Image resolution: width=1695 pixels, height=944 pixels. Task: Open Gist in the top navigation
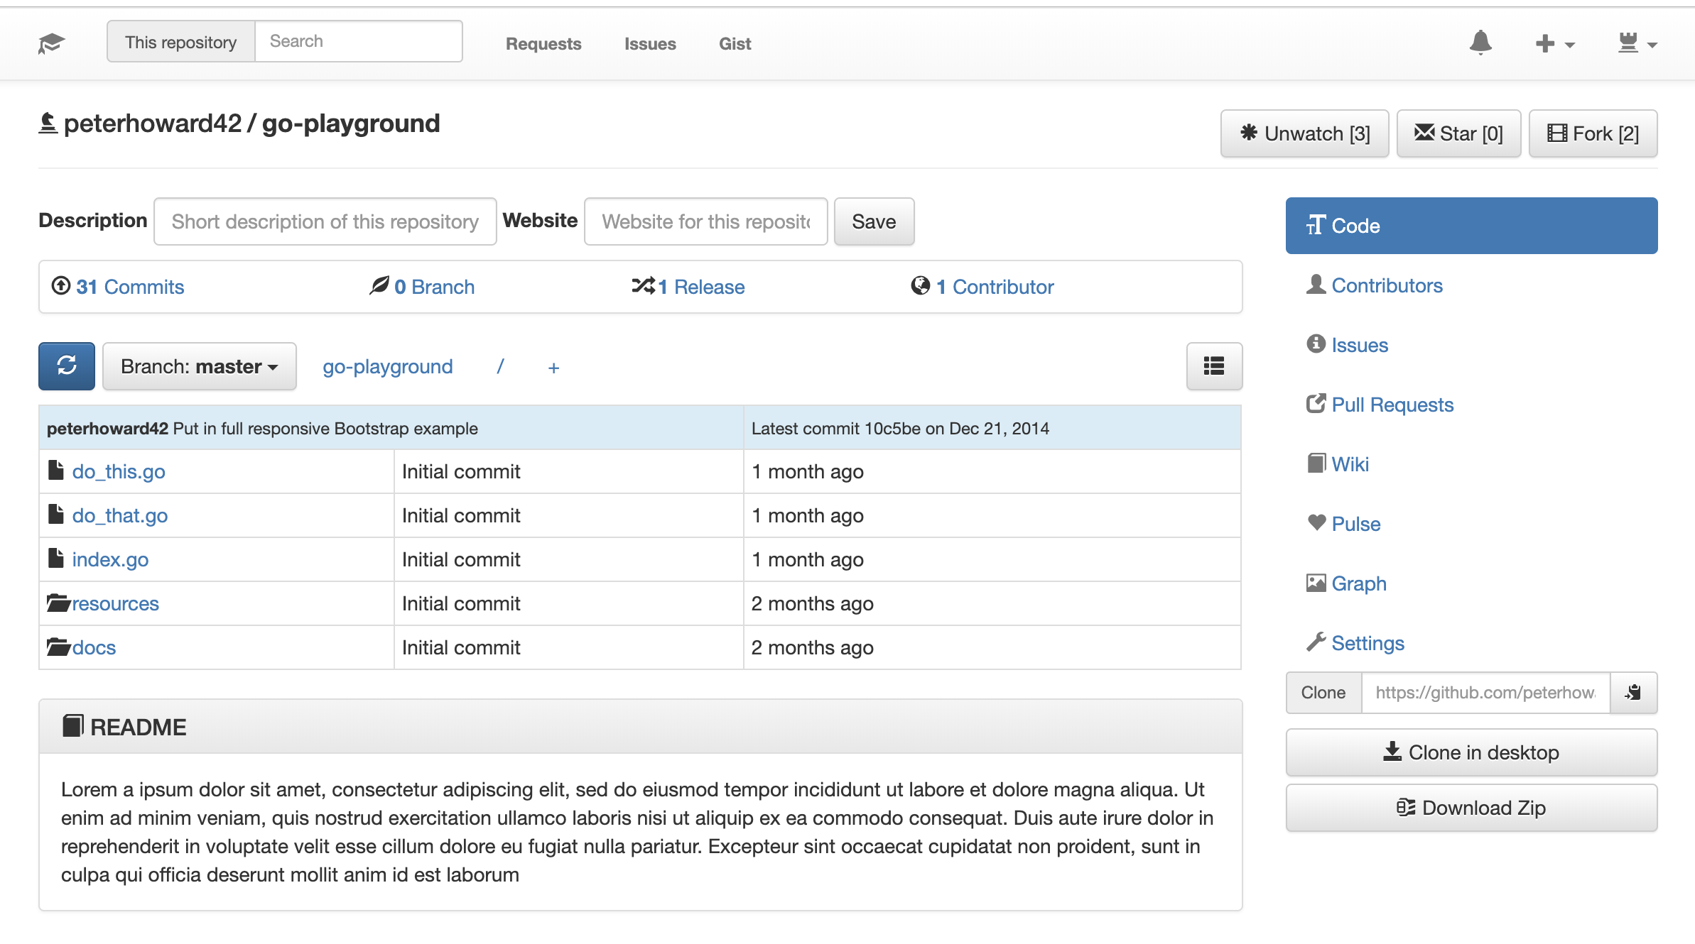click(x=735, y=44)
